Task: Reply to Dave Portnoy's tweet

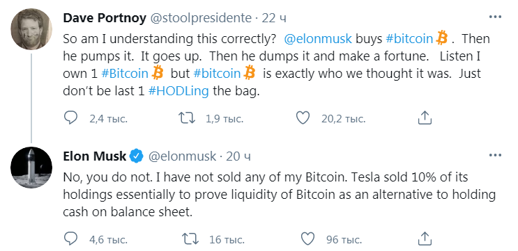Action: point(70,118)
